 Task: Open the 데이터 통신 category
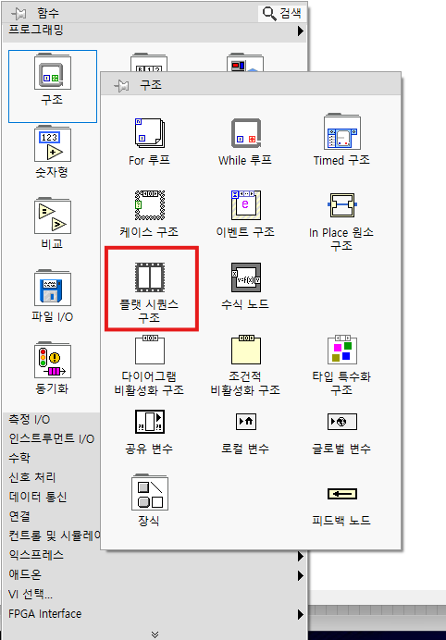pos(38,497)
